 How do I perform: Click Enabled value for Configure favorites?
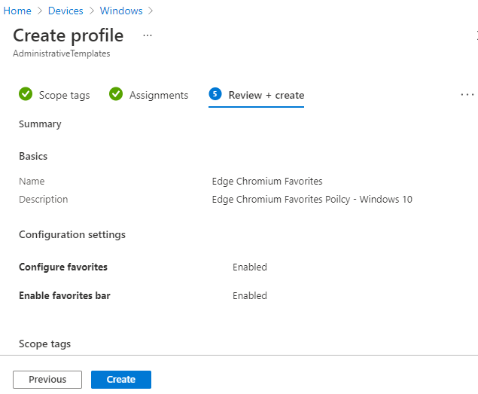(x=250, y=267)
